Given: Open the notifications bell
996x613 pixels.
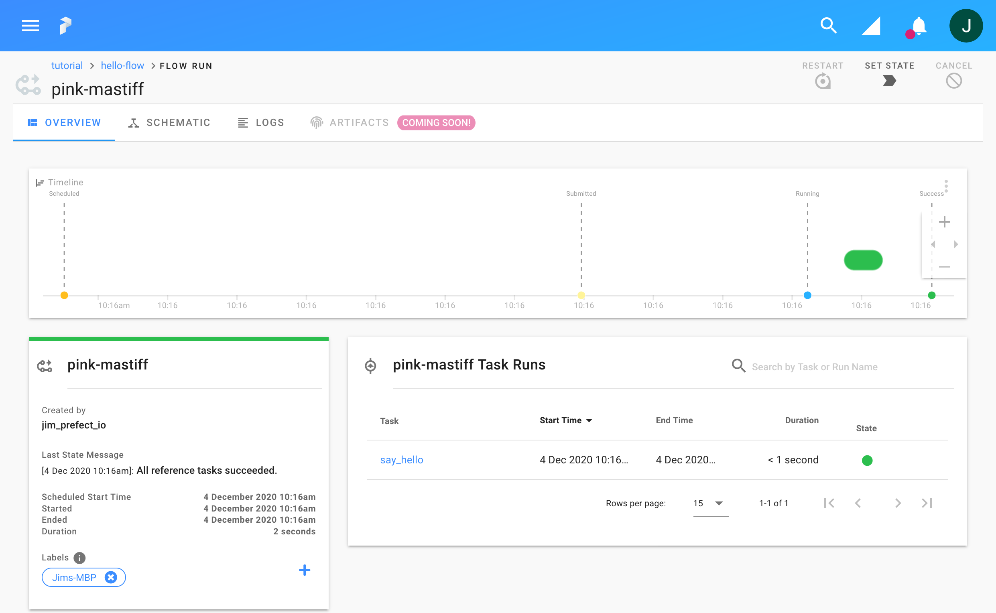Looking at the screenshot, I should click(919, 26).
